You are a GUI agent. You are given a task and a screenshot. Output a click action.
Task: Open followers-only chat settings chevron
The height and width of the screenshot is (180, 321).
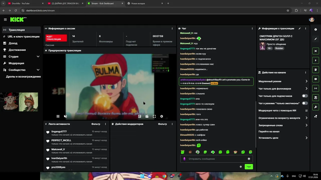pyautogui.click(x=306, y=88)
